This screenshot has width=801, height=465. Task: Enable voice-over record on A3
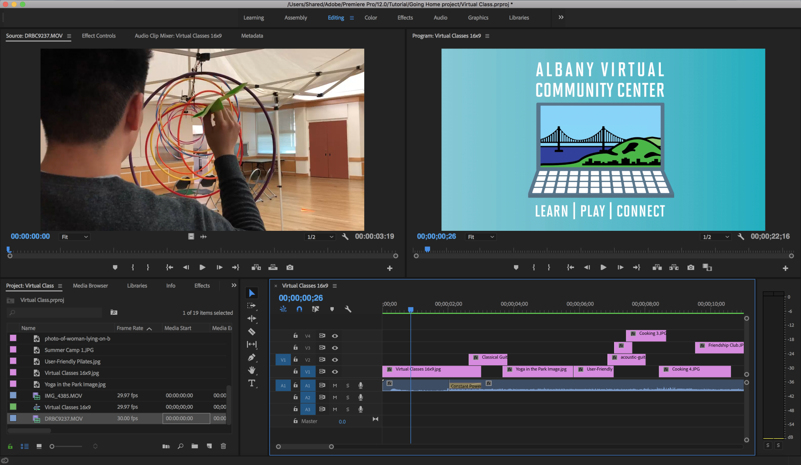click(x=360, y=409)
